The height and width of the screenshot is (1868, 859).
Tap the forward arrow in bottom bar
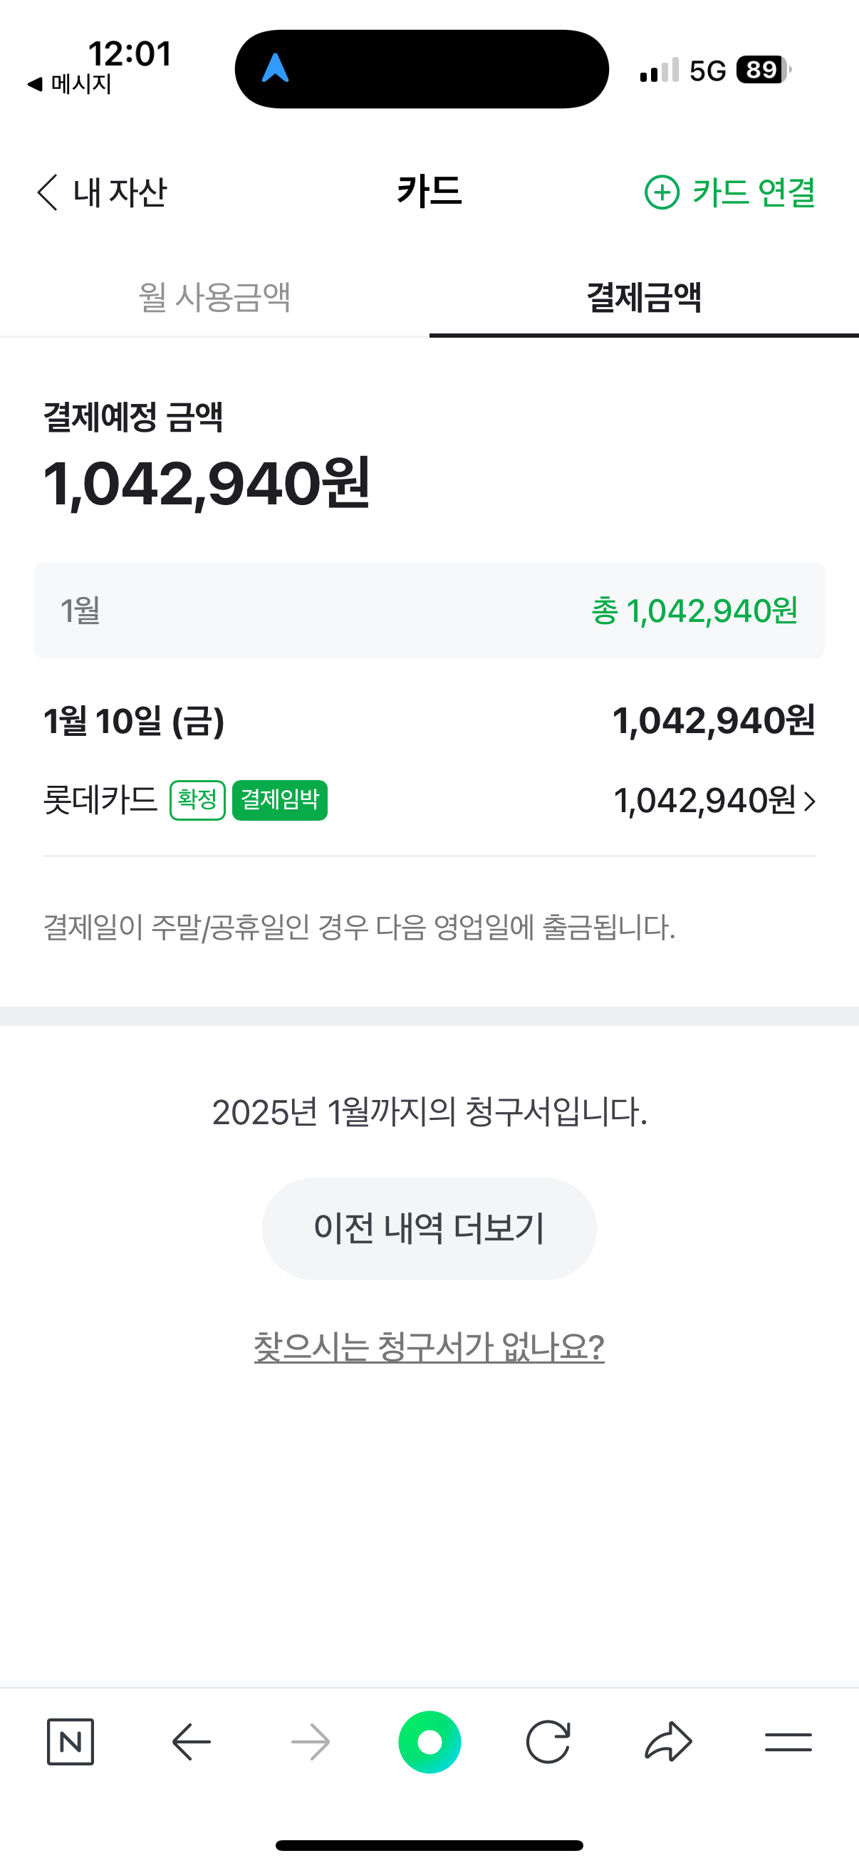pyautogui.click(x=311, y=1741)
